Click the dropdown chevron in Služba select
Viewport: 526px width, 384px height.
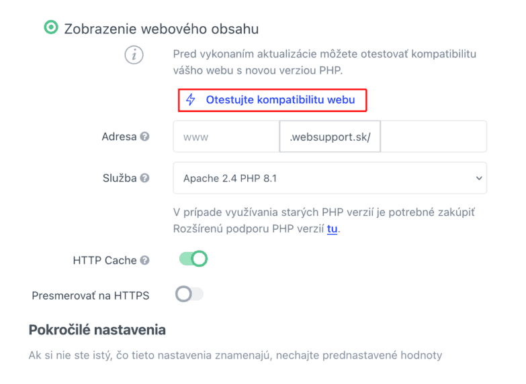pos(479,178)
